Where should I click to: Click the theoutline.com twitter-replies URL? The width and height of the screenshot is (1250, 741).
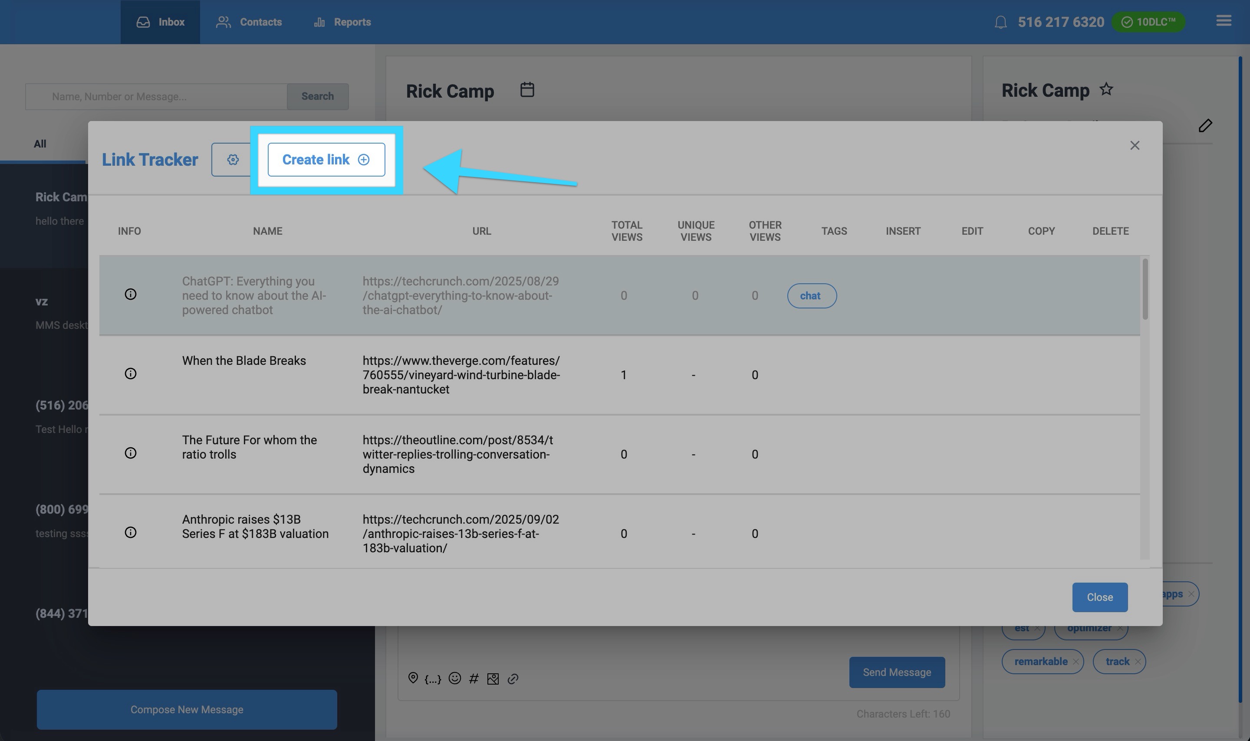coord(457,454)
